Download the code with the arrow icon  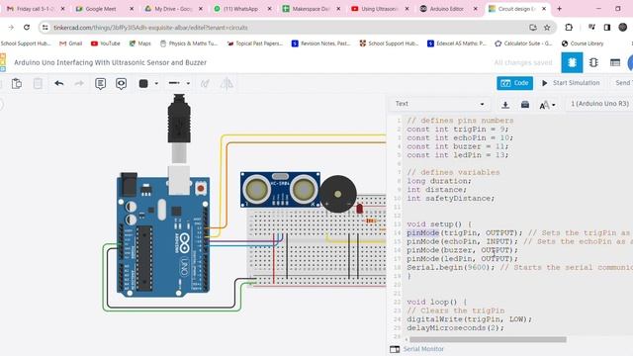tap(505, 105)
